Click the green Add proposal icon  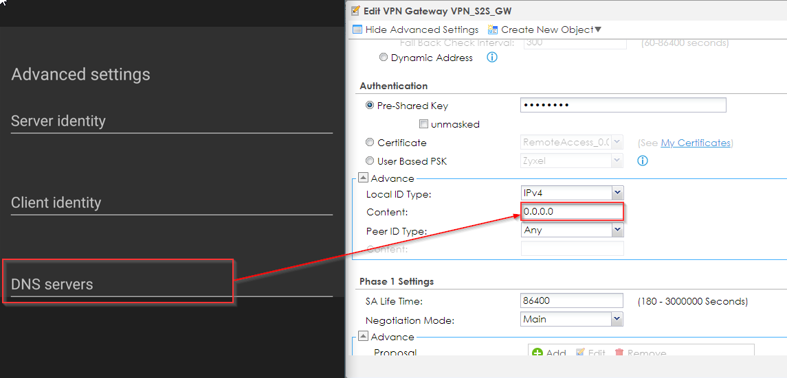[537, 353]
